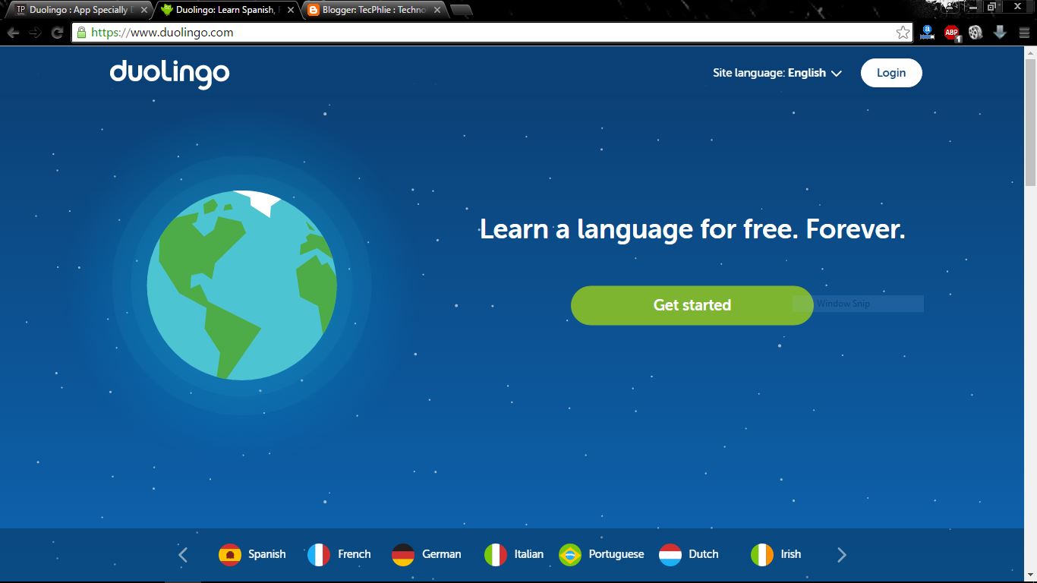1037x583 pixels.
Task: Close the Duolingo App Specially tab
Action: [144, 10]
